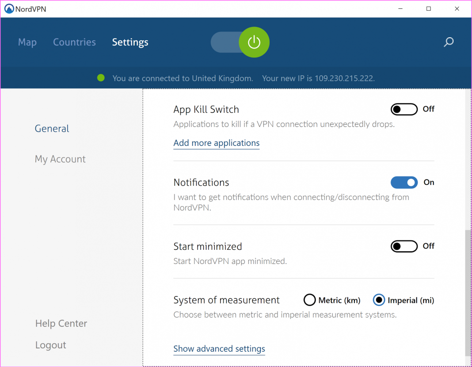Viewport: 472px width, 367px height.
Task: Maximize the NordVPN window
Action: (x=429, y=9)
